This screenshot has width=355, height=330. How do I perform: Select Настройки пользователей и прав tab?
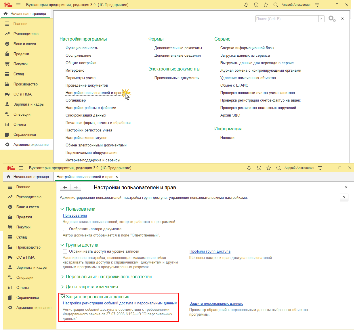pos(85,177)
